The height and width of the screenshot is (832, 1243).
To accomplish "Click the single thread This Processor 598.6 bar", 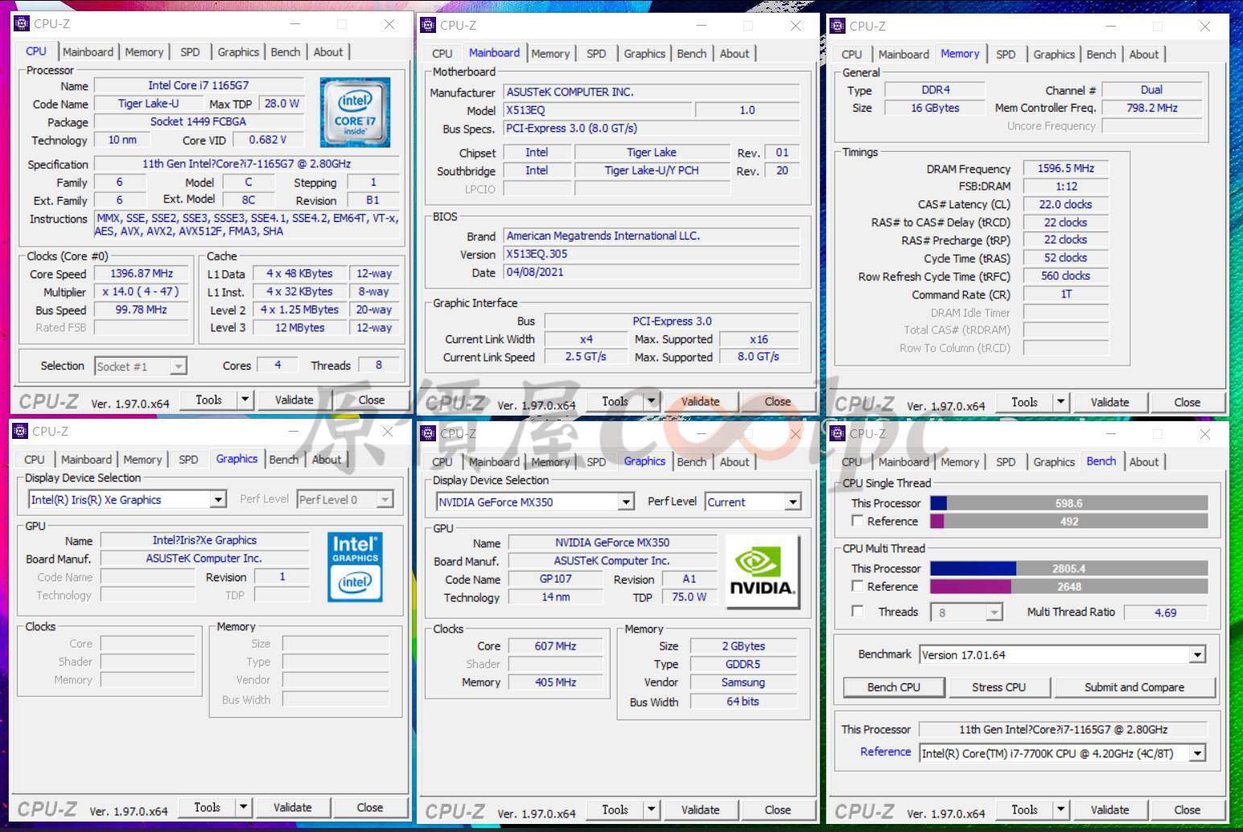I will point(1068,503).
